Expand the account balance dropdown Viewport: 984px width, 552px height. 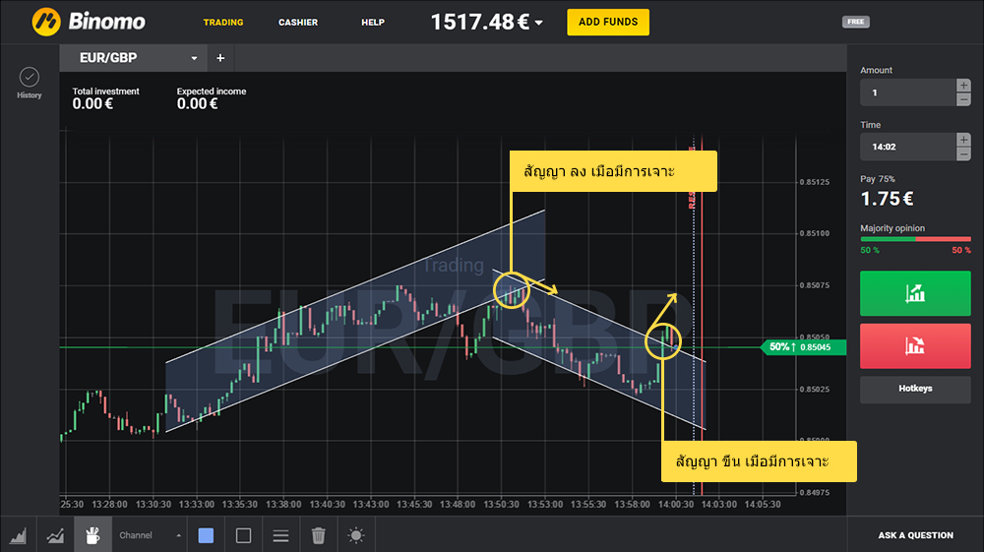539,23
